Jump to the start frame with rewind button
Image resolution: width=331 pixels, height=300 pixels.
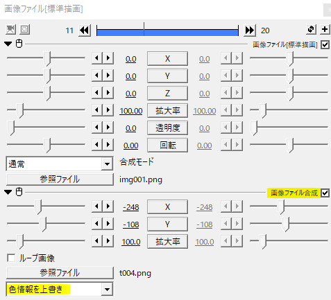[x=85, y=30]
